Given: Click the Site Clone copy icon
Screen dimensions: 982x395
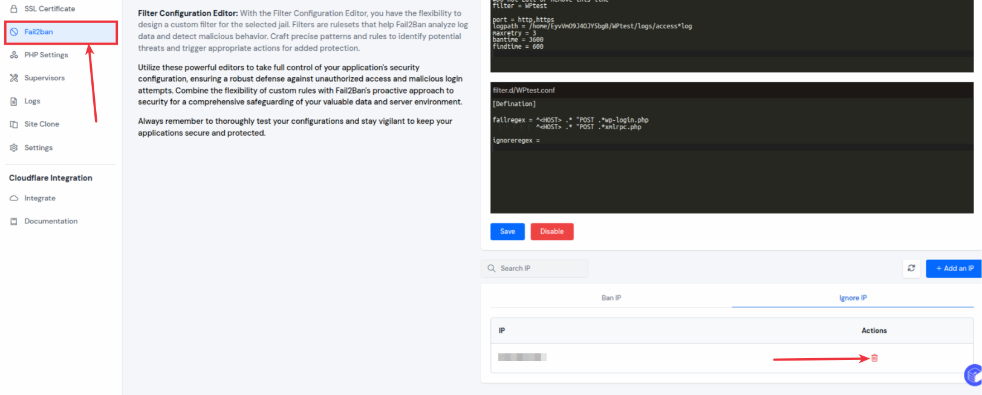Looking at the screenshot, I should coord(14,124).
